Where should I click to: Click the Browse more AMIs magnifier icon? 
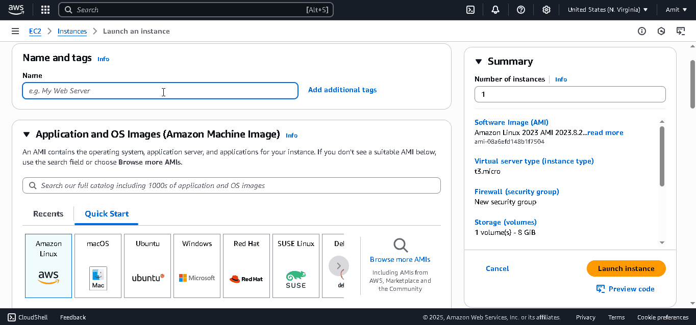tap(401, 246)
